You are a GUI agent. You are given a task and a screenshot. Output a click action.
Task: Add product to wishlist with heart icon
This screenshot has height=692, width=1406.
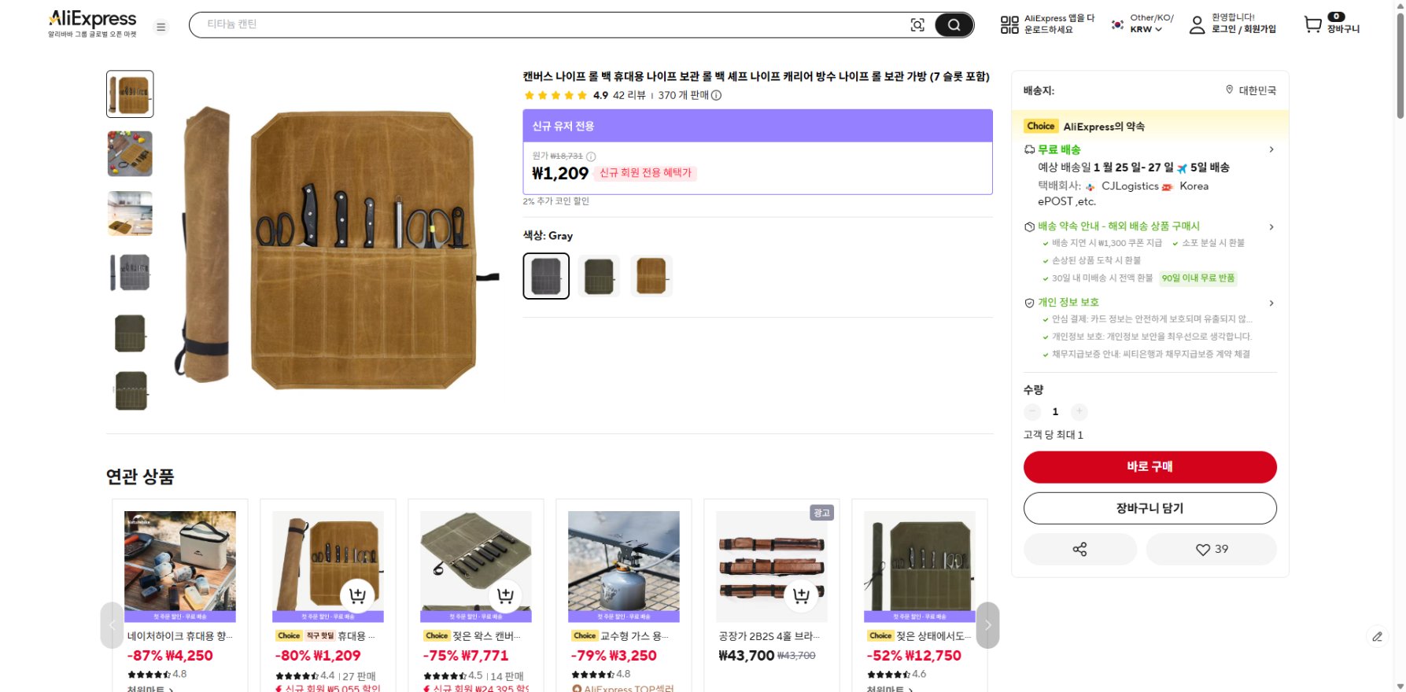coord(1211,549)
